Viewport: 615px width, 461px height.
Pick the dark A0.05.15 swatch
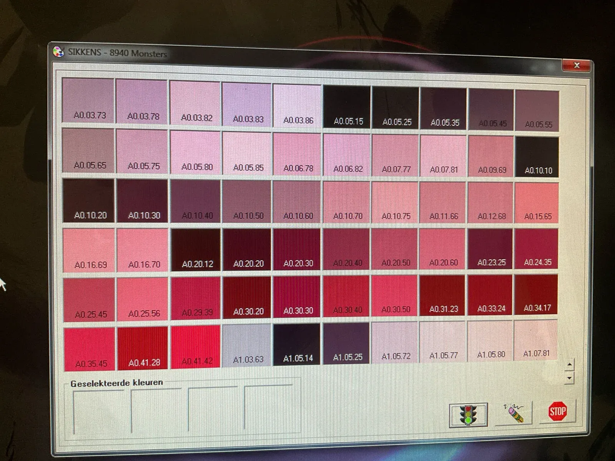pyautogui.click(x=347, y=106)
